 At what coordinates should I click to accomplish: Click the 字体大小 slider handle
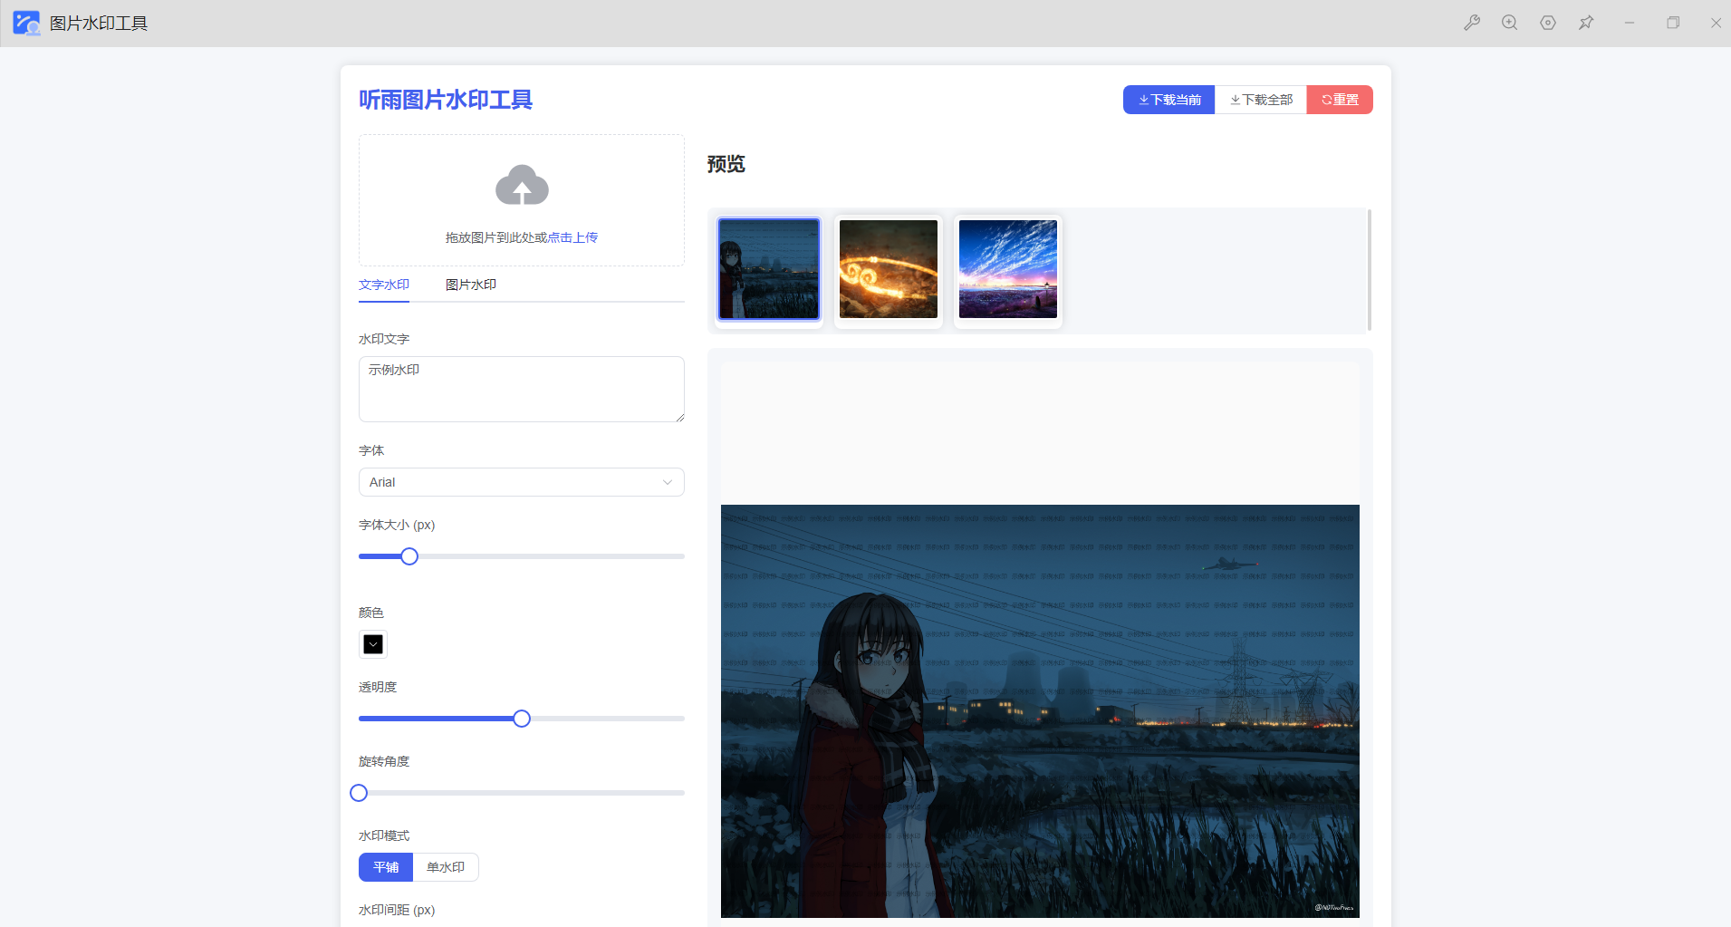tap(409, 556)
